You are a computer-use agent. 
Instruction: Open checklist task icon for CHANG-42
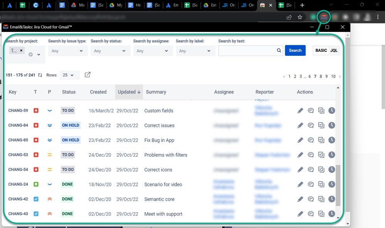321,199
